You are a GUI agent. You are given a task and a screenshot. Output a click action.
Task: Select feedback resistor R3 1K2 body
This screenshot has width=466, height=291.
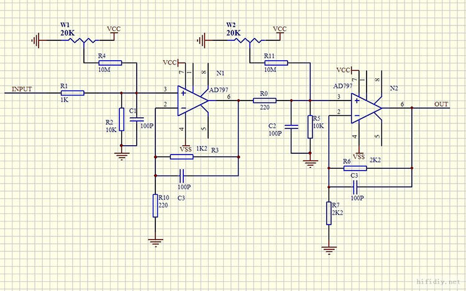coord(181,156)
